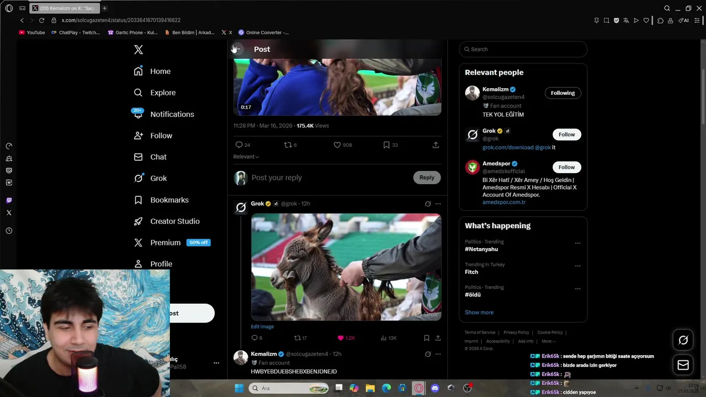Share Grok's reply
Viewport: 706px width, 397px height.
(438, 338)
